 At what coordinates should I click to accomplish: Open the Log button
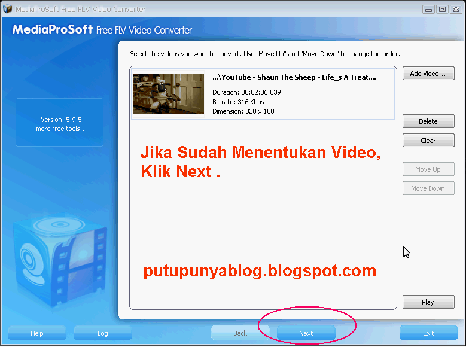tap(103, 333)
